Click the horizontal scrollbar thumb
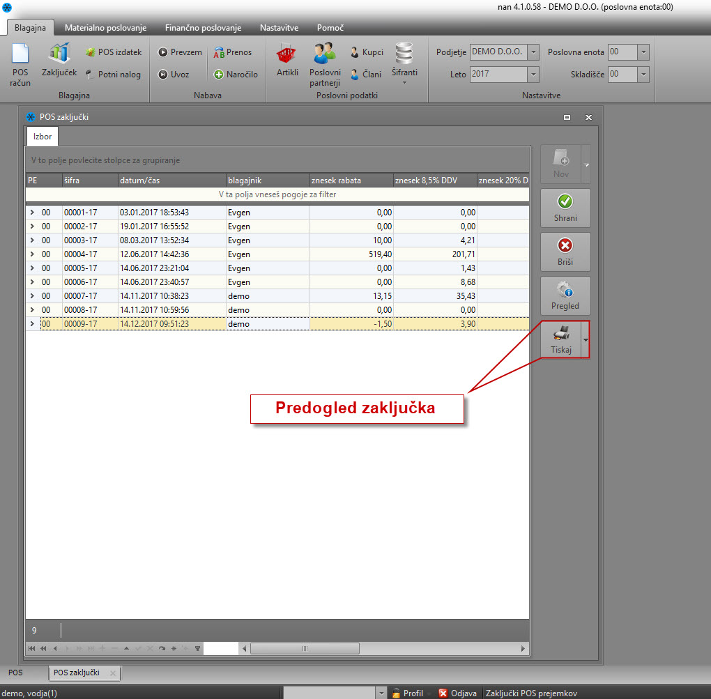 tap(305, 649)
